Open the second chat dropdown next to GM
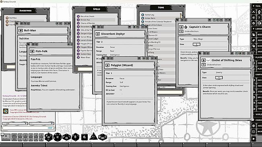Image resolution: width=262 pixels, height=147 pixels. click(x=41, y=123)
